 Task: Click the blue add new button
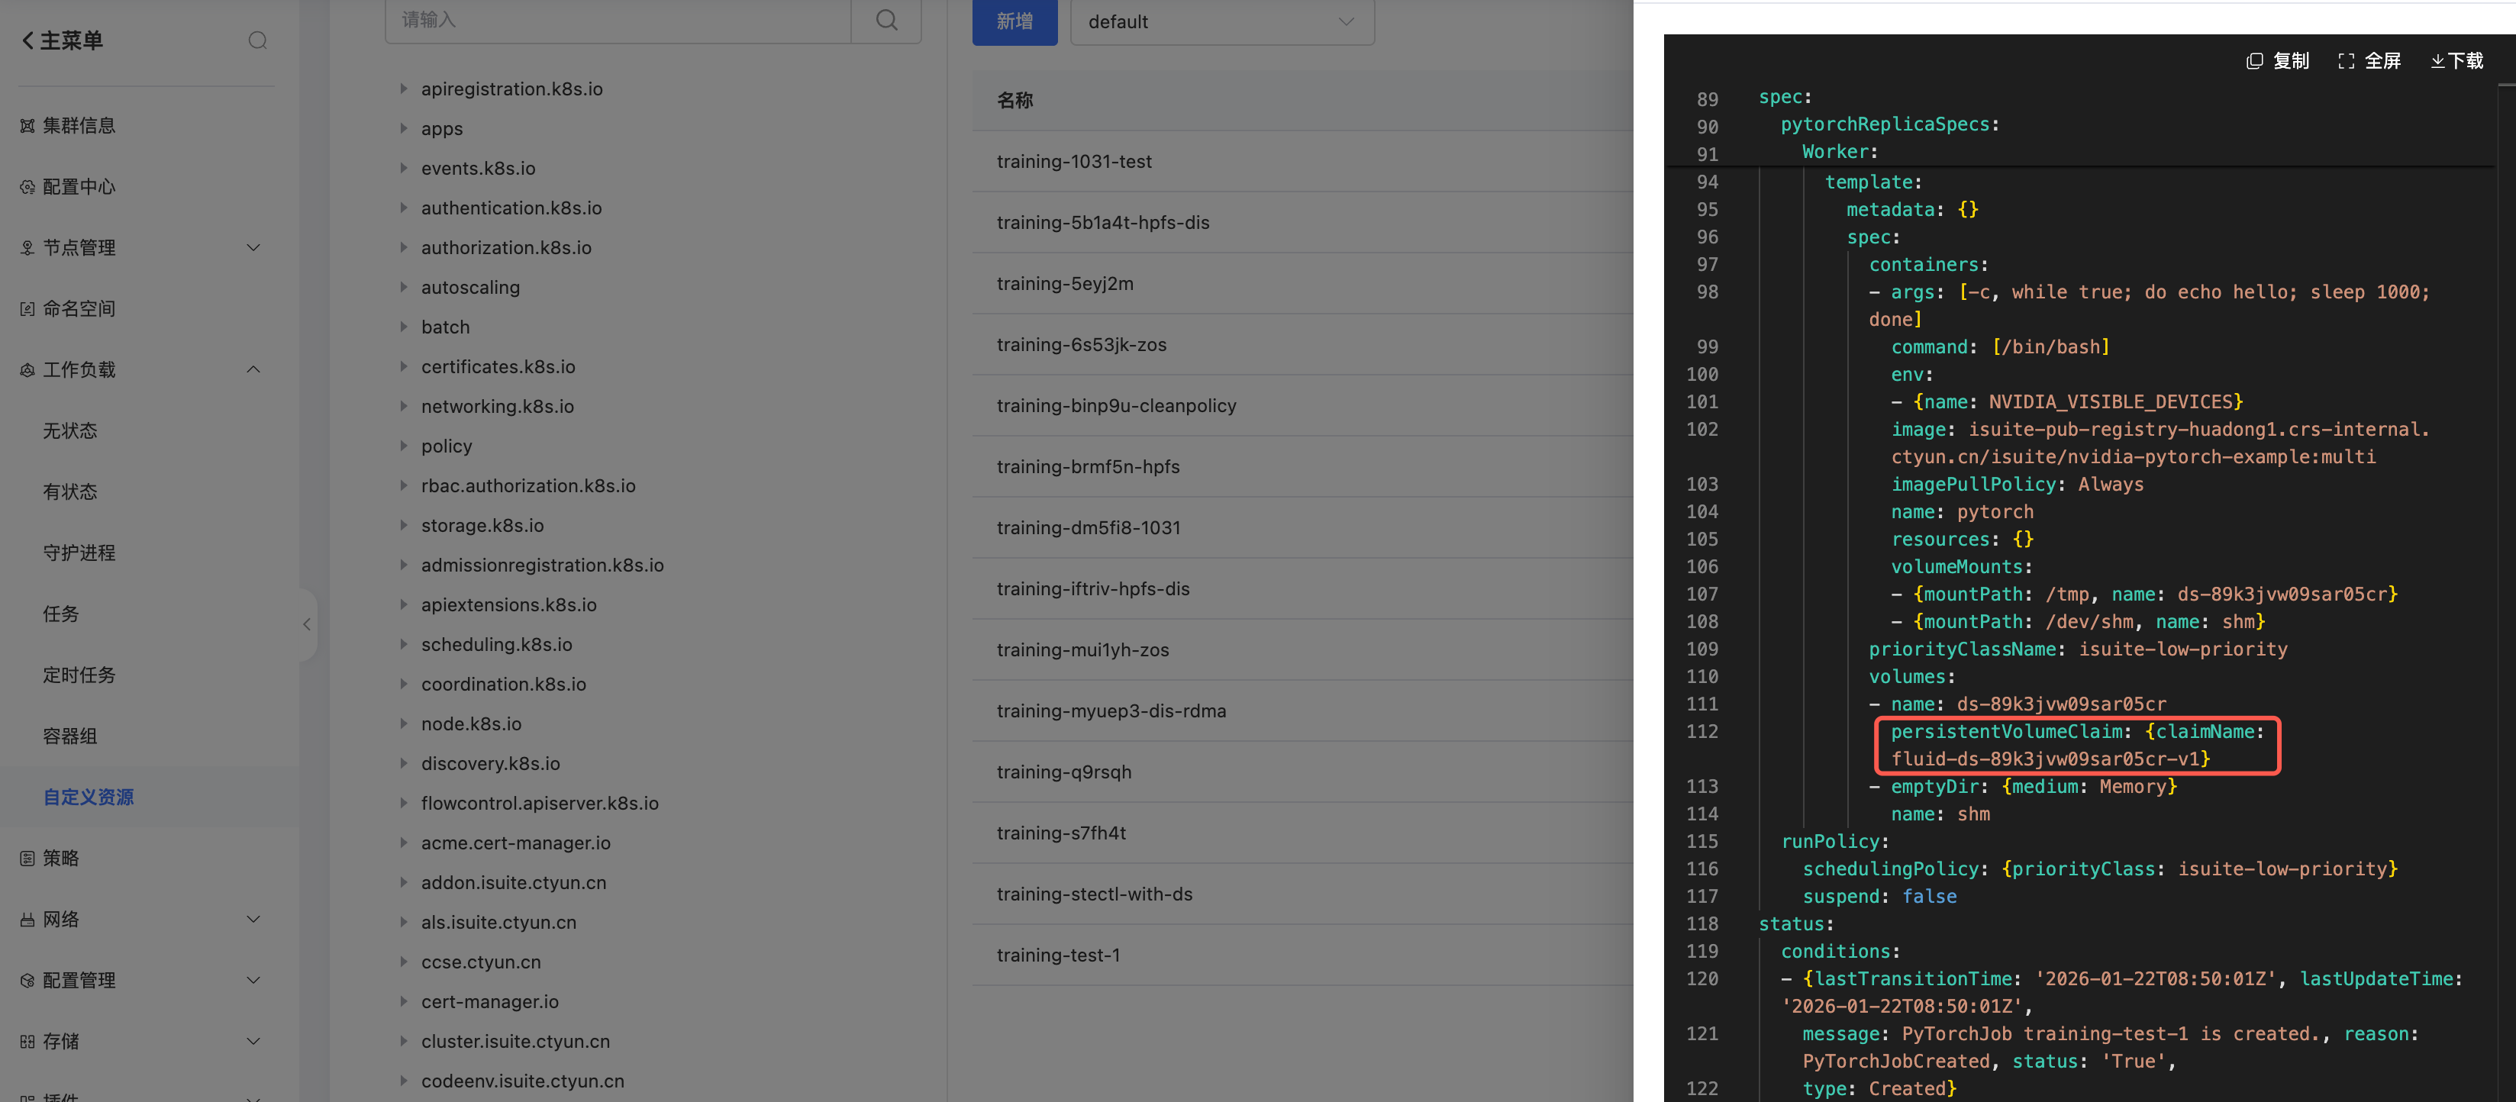[x=1014, y=21]
